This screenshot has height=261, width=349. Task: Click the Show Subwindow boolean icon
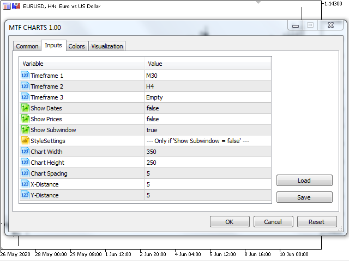(x=25, y=129)
